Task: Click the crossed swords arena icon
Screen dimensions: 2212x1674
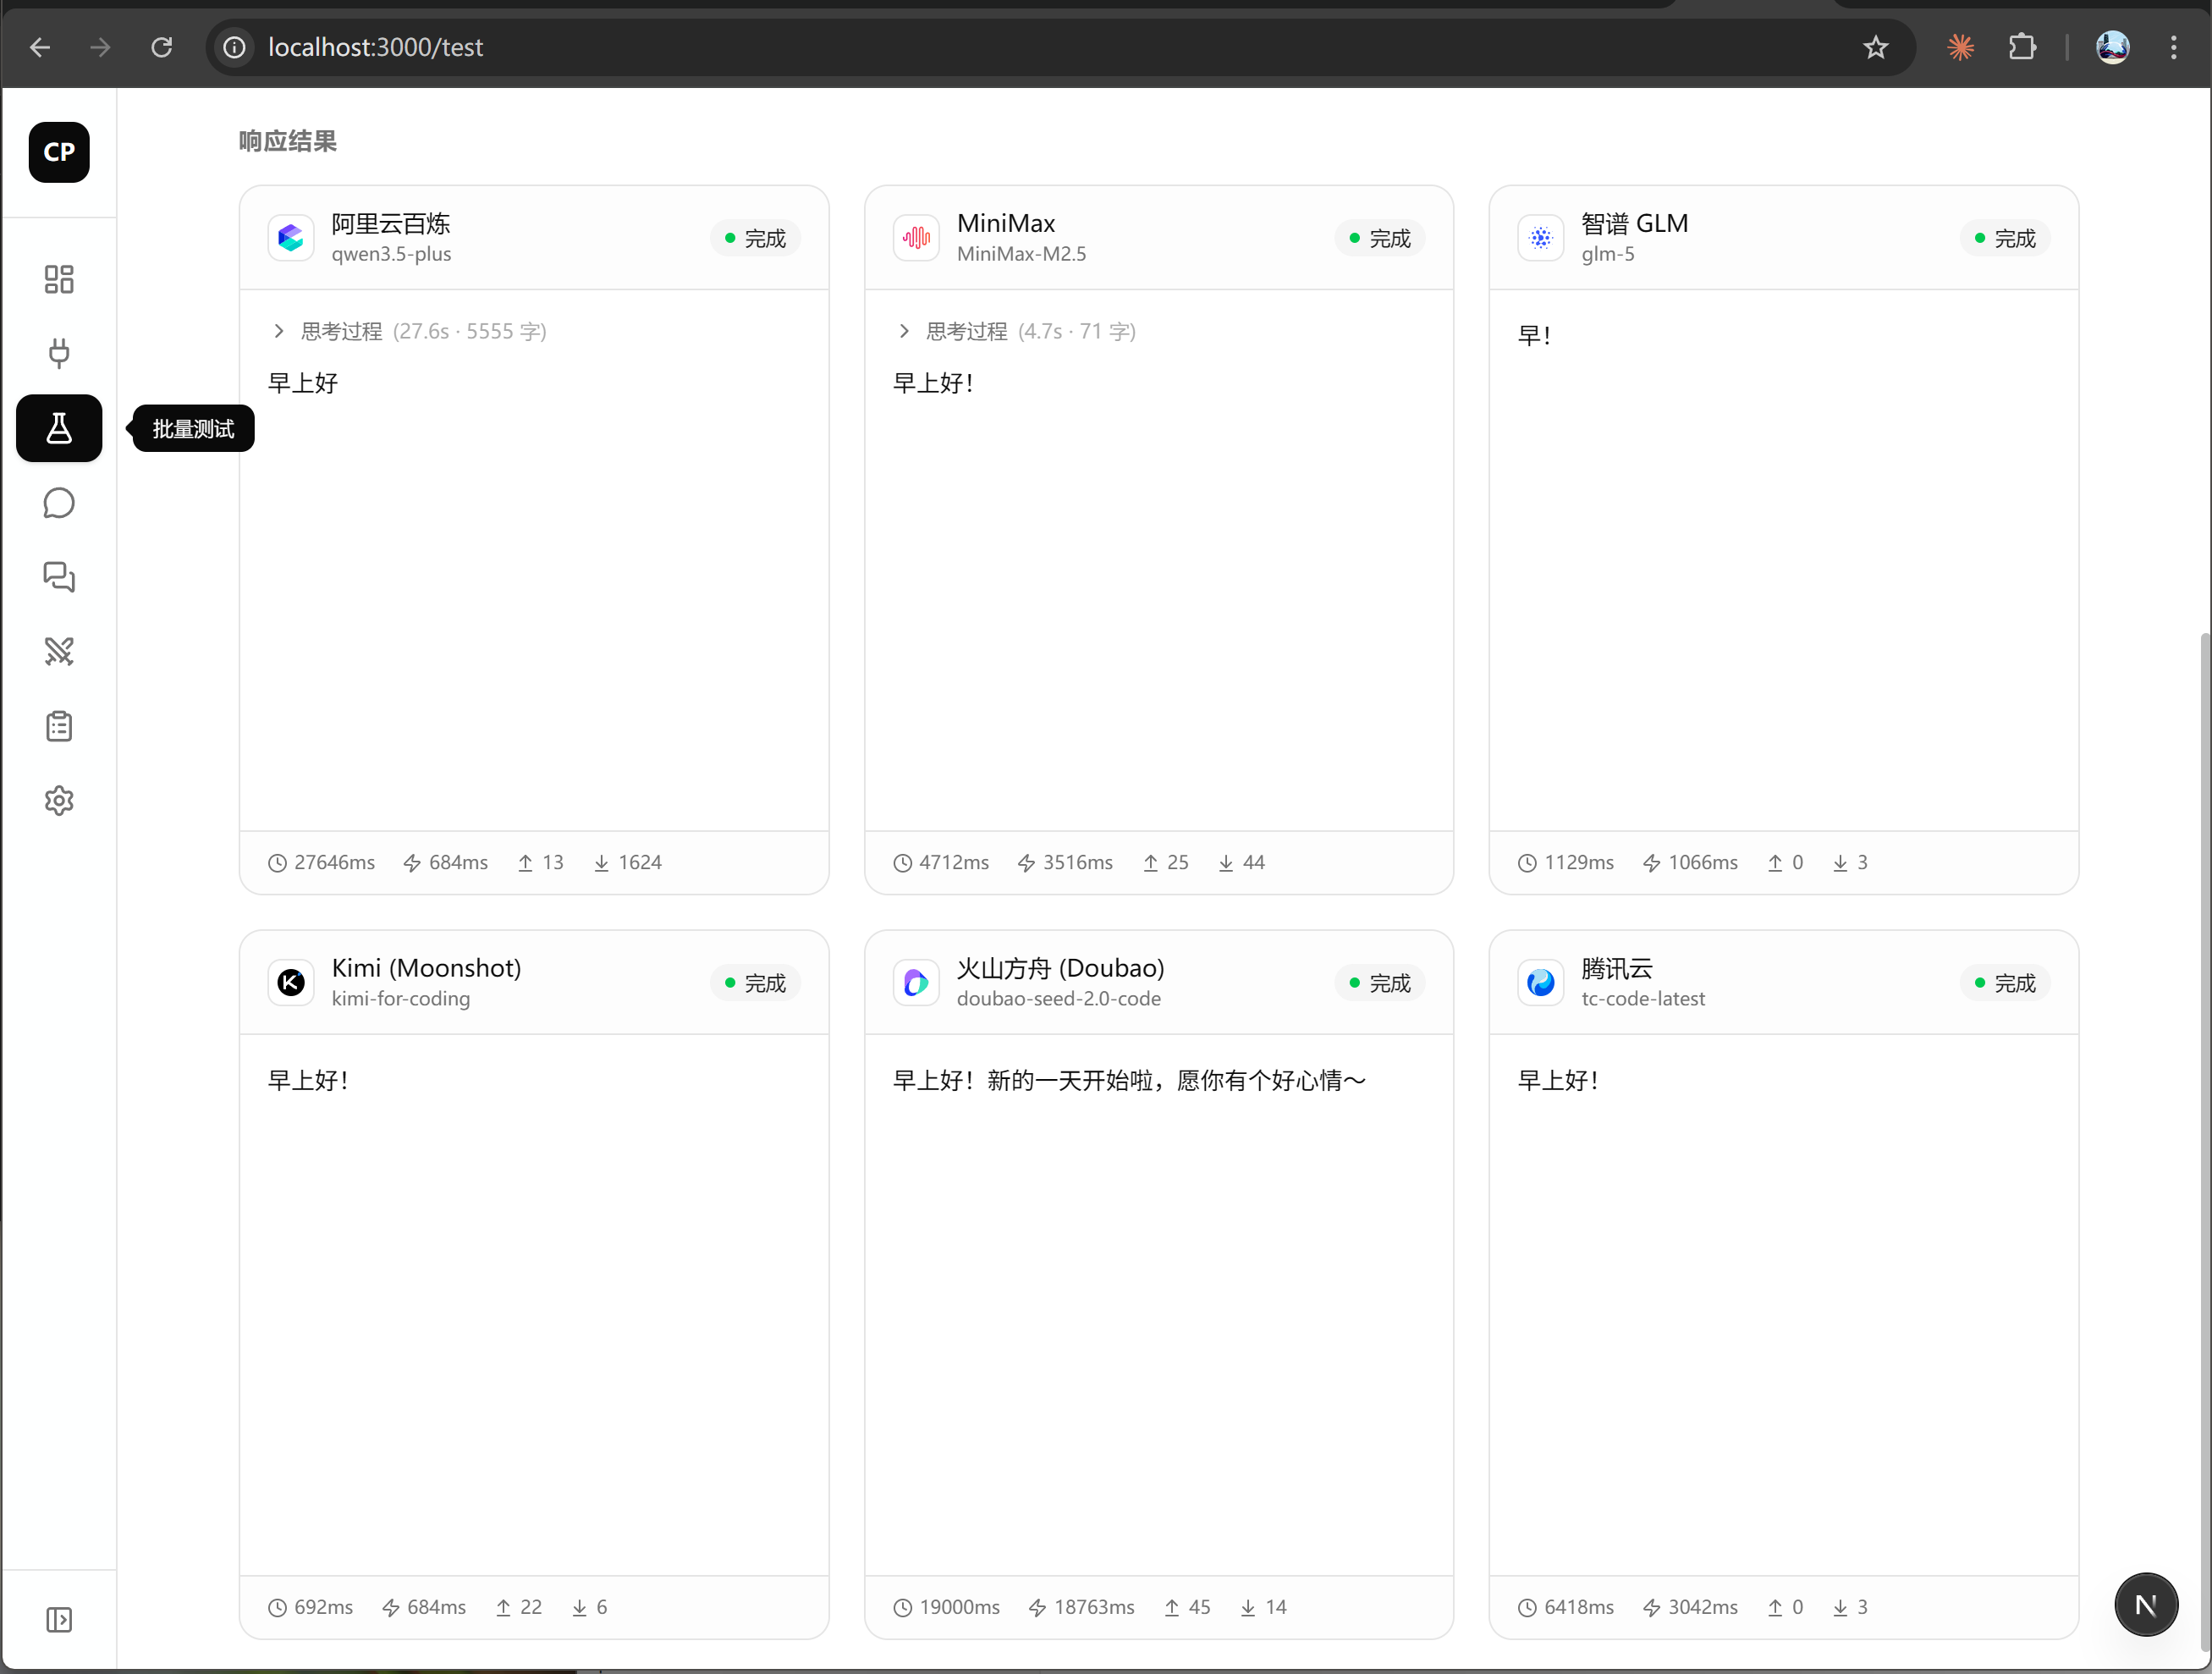Action: tap(59, 651)
